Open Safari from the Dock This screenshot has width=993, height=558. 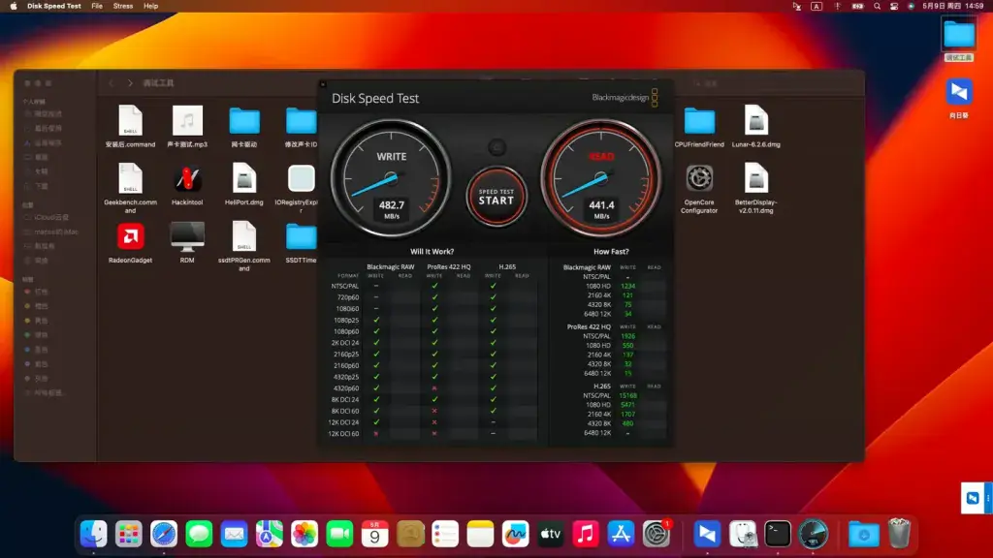(x=164, y=534)
